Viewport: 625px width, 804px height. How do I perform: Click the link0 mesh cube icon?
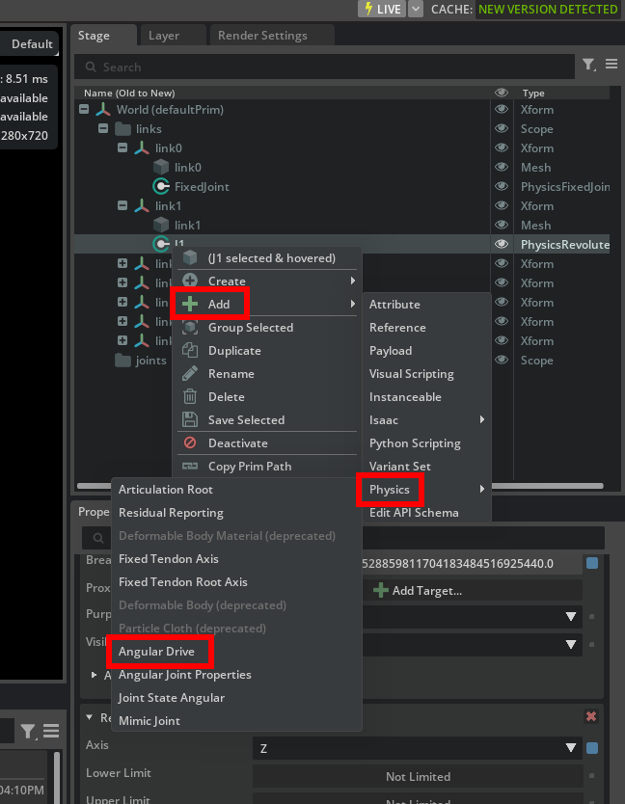[161, 168]
